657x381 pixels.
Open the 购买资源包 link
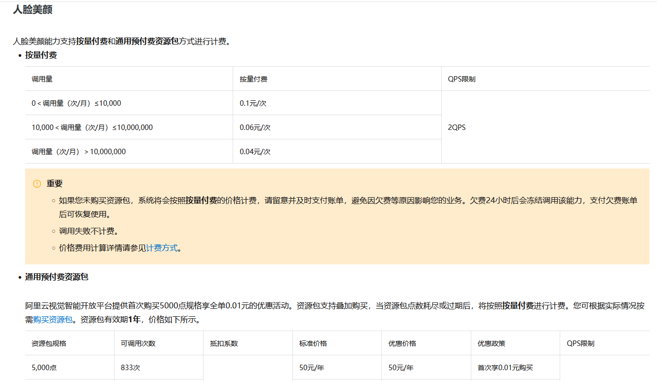(53, 319)
